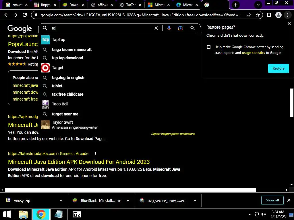Screen dimensions: 294x220
Task: Click the address bar URL
Action: 141,15
